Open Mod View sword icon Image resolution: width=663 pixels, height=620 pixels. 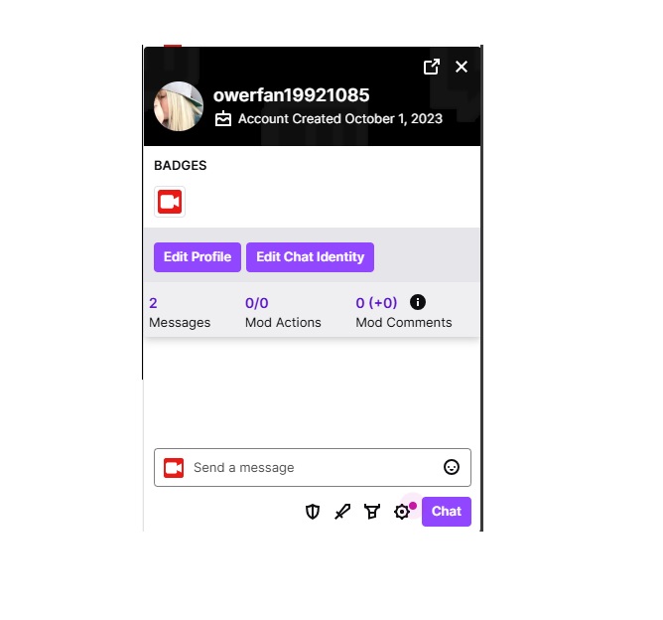click(342, 512)
